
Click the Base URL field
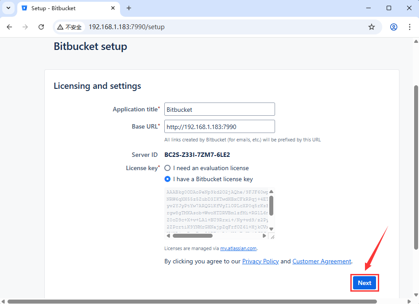(x=219, y=126)
